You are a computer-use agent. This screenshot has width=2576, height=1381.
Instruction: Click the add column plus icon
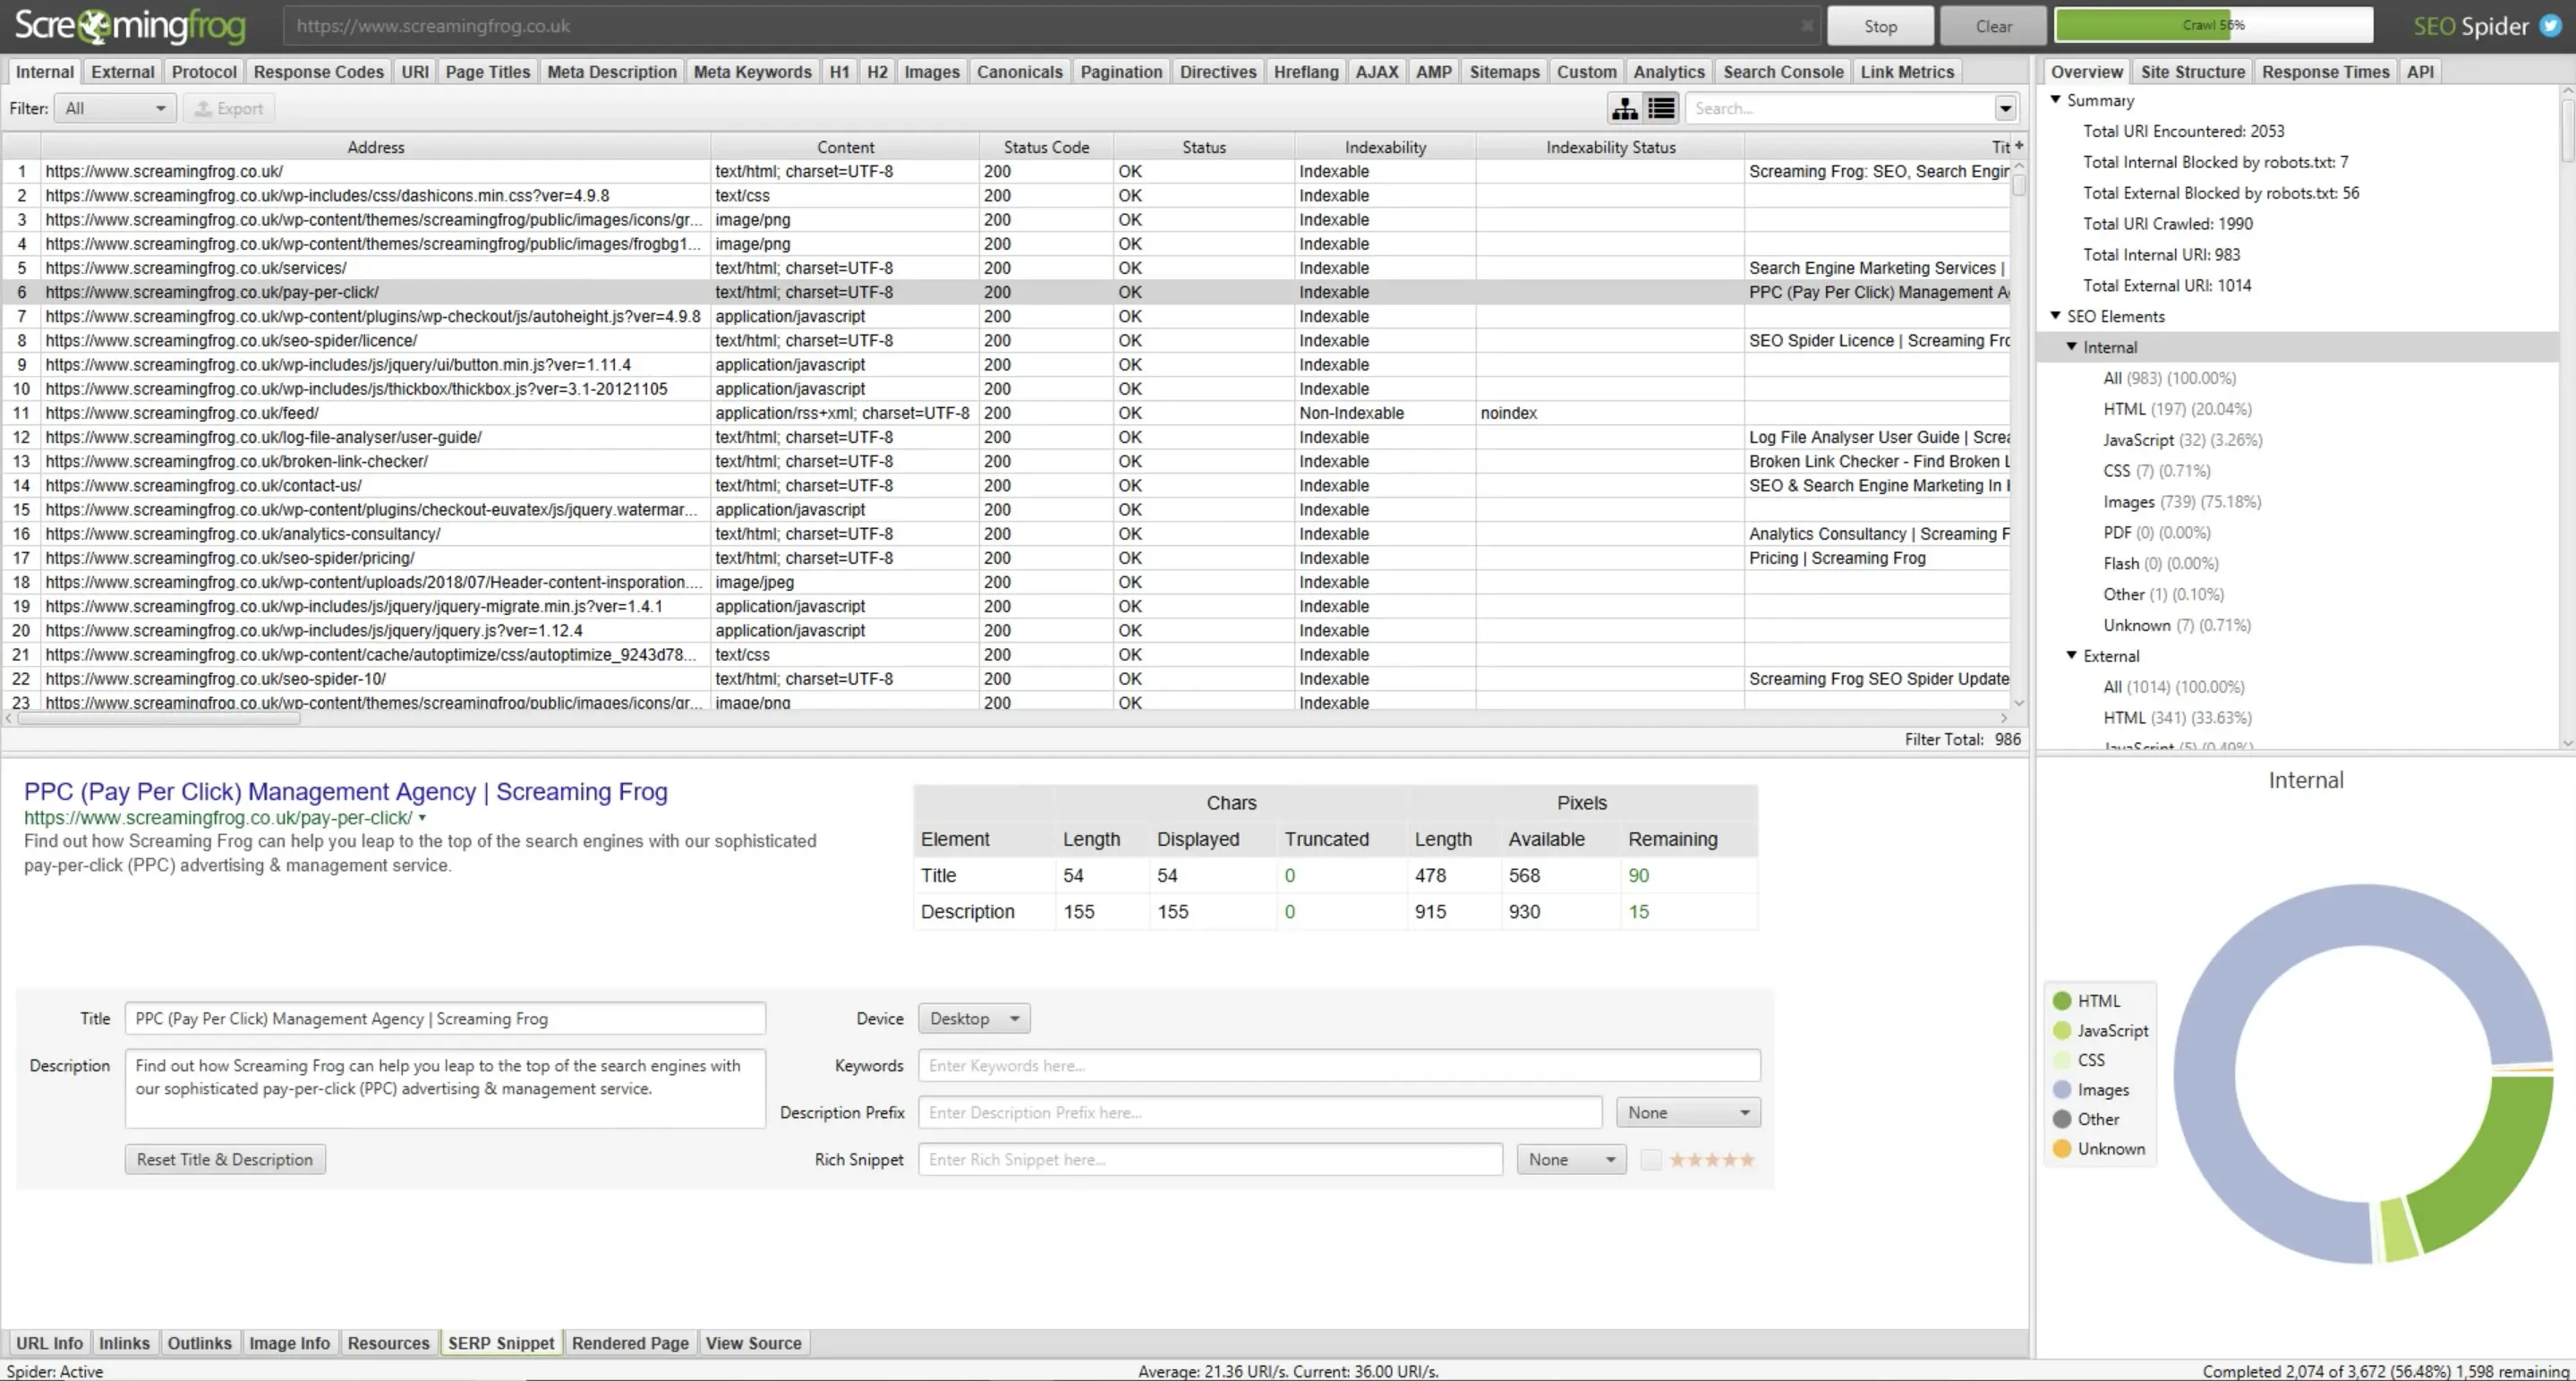pos(2019,146)
